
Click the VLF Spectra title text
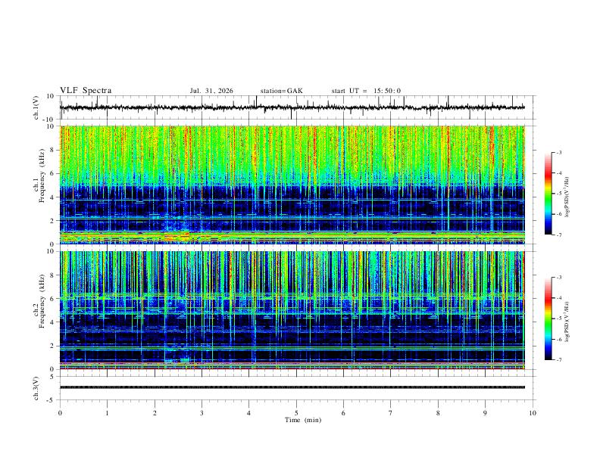[x=86, y=91]
